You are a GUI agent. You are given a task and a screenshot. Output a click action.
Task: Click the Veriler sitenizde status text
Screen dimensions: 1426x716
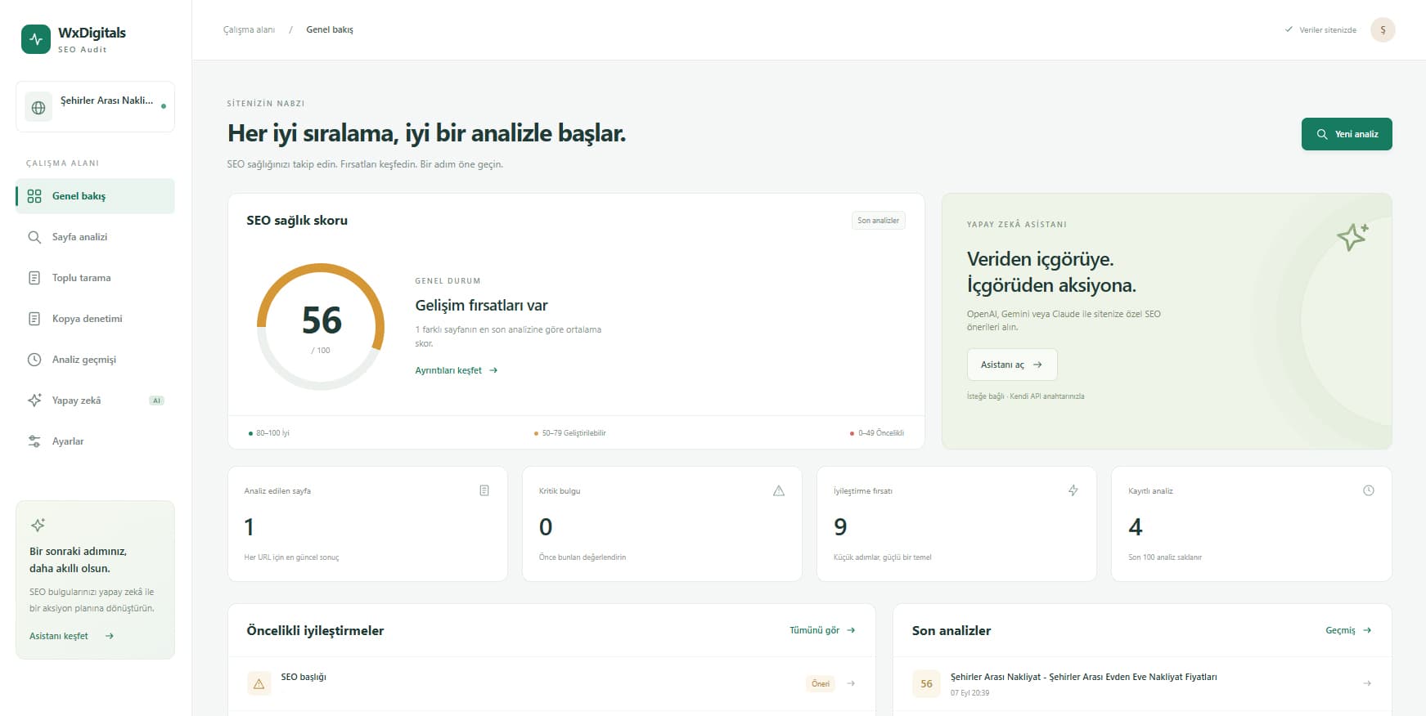pyautogui.click(x=1320, y=29)
